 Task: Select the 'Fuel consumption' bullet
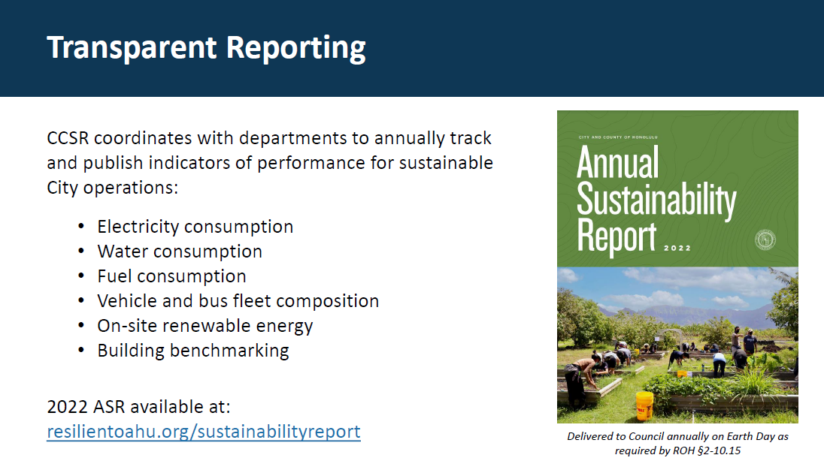[172, 276]
